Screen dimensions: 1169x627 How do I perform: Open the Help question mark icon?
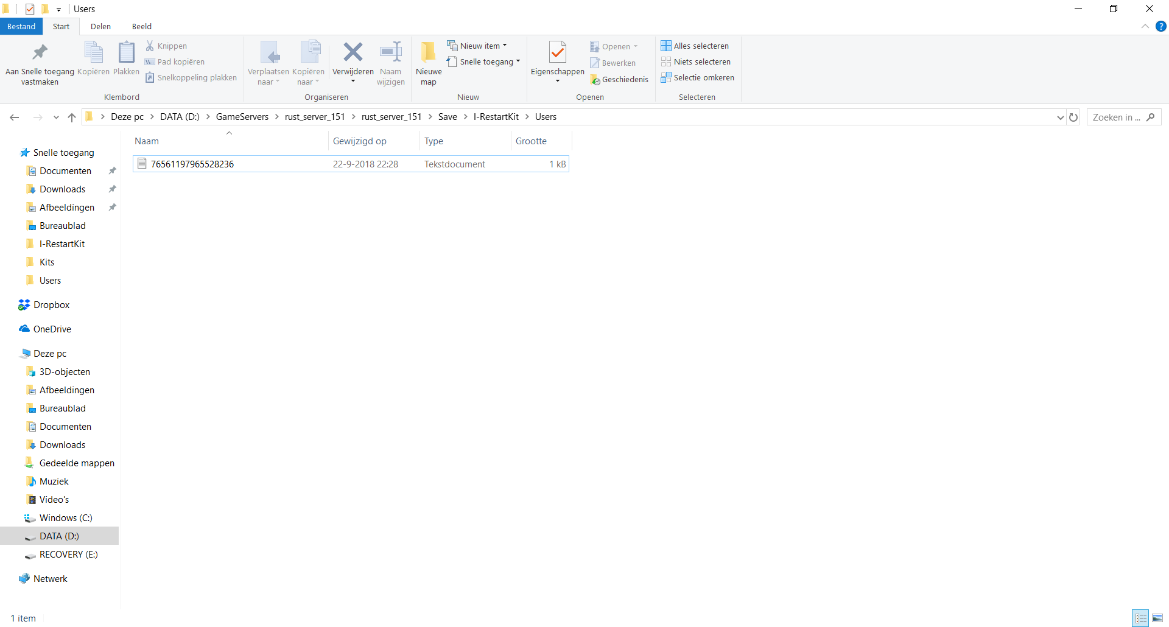(1161, 26)
